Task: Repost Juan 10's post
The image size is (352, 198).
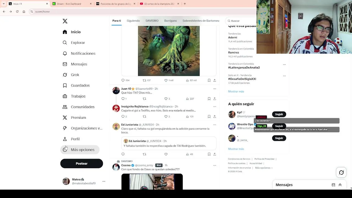Action: (144, 99)
